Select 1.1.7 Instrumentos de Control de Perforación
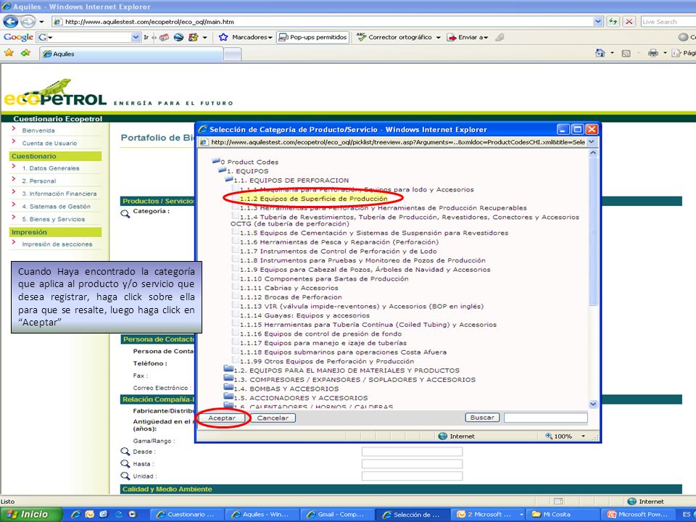 click(339, 252)
